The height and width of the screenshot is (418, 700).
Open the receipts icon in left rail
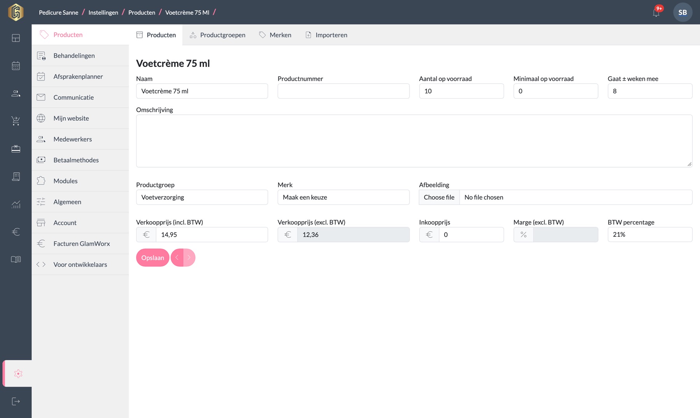16,177
